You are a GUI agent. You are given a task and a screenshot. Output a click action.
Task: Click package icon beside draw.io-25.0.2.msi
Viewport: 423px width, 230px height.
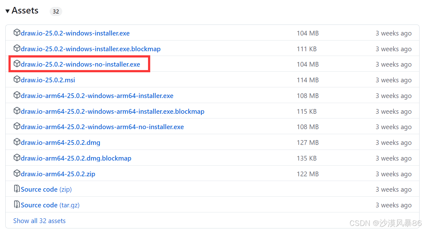(17, 79)
